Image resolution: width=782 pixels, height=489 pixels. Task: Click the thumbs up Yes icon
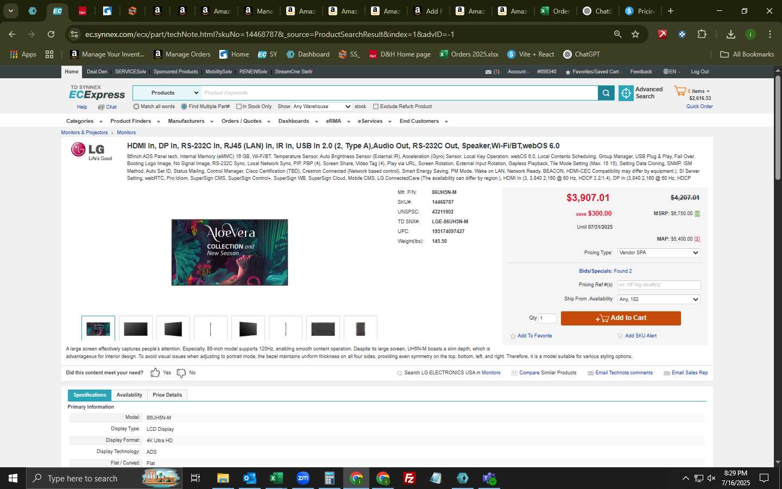[155, 373]
